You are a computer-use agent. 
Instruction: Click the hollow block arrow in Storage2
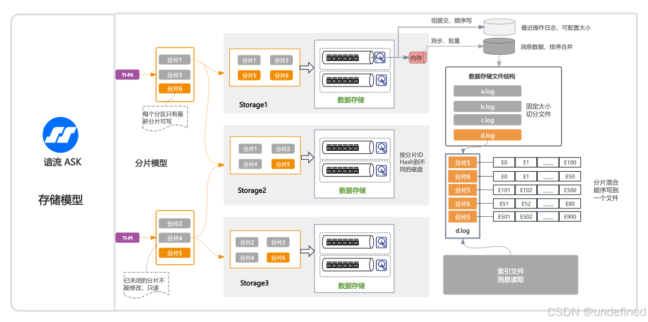pyautogui.click(x=308, y=157)
